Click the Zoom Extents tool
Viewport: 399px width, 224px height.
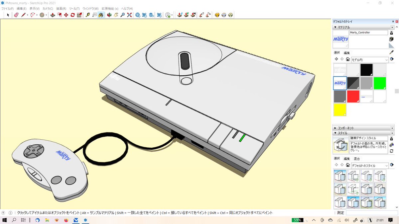point(129,15)
